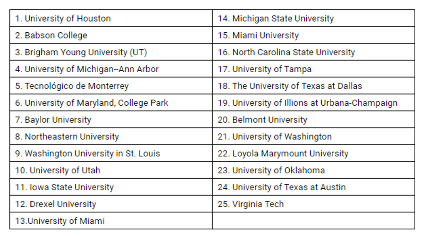
Task: Click the Iowa State University entry
Action: [x=64, y=188]
